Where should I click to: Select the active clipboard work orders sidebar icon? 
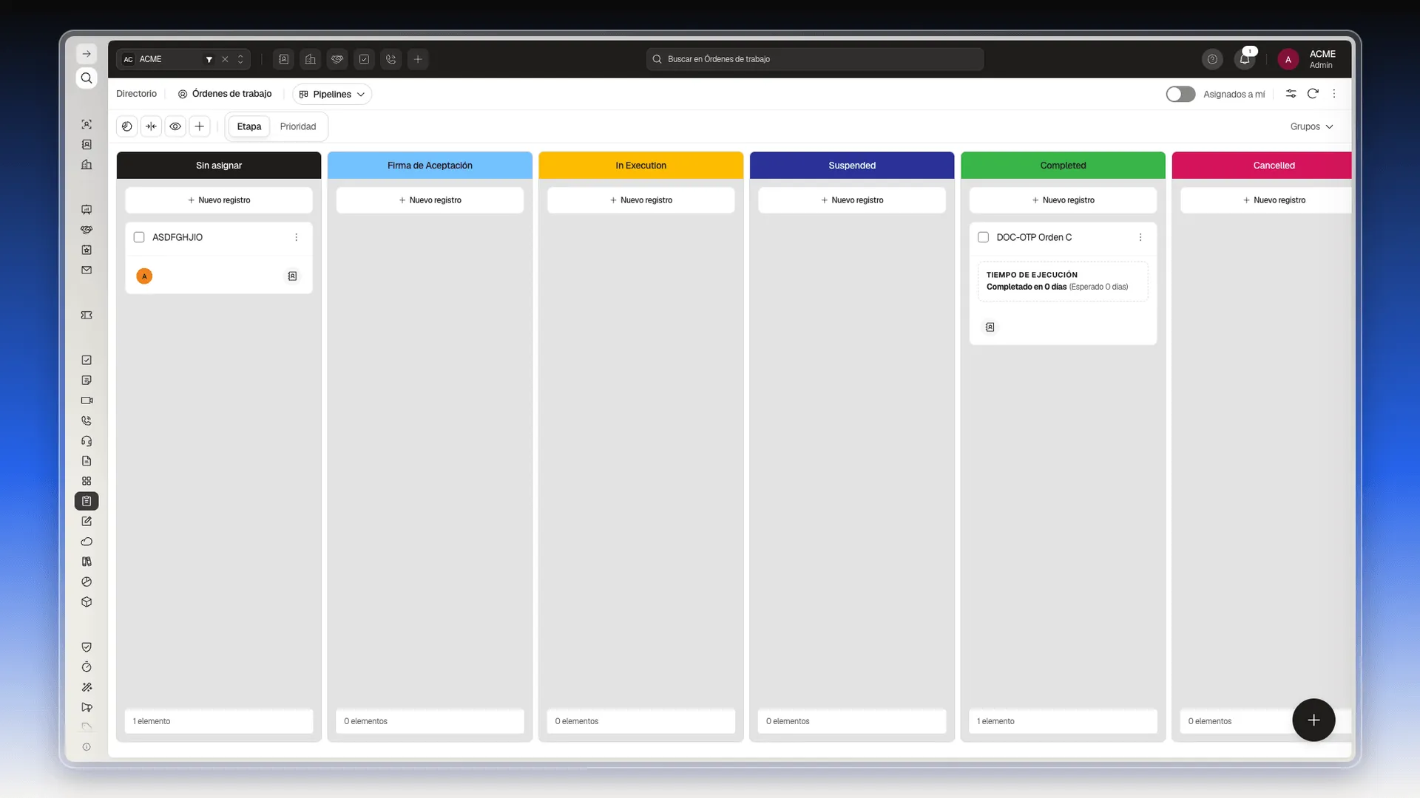click(87, 501)
